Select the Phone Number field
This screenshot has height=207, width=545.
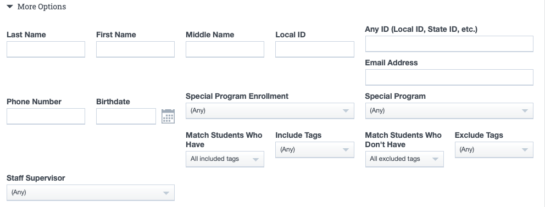click(x=46, y=116)
